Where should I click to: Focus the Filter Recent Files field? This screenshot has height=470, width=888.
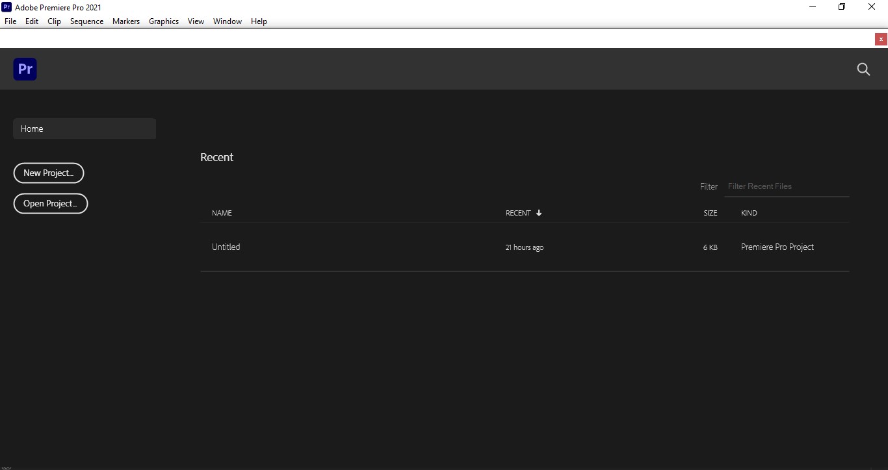[787, 186]
